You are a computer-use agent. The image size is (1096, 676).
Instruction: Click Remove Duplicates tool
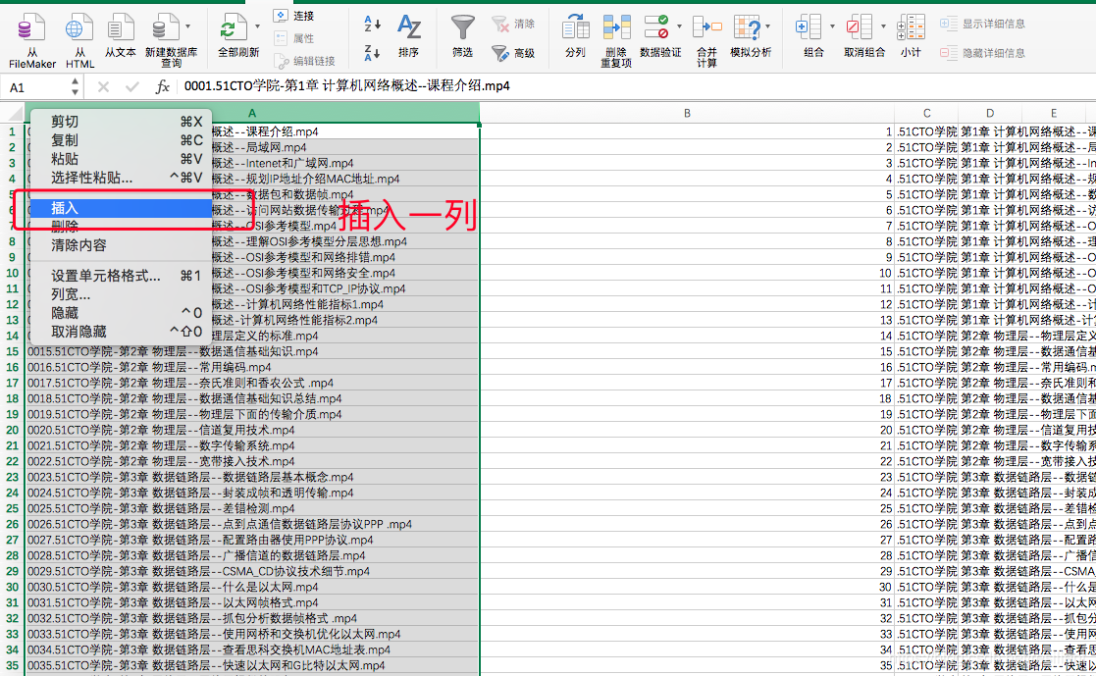[x=616, y=40]
